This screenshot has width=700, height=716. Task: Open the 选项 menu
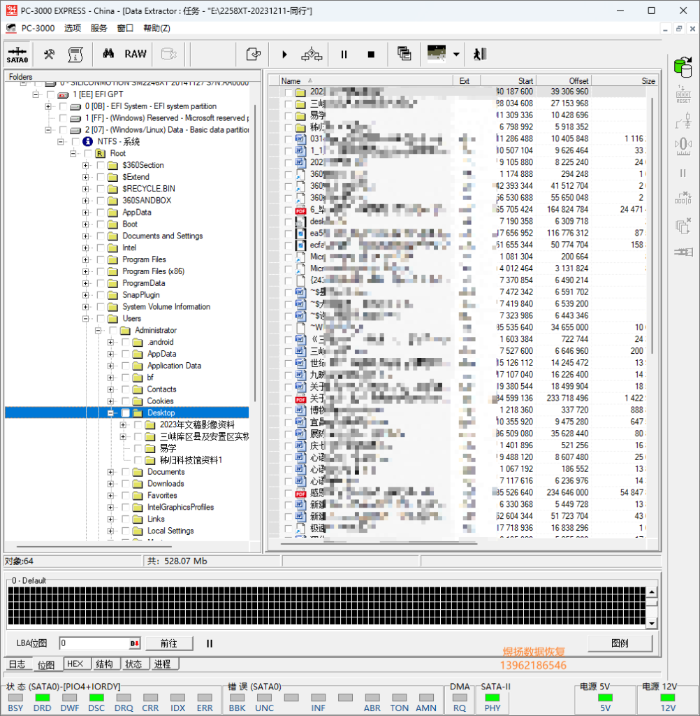pyautogui.click(x=73, y=28)
